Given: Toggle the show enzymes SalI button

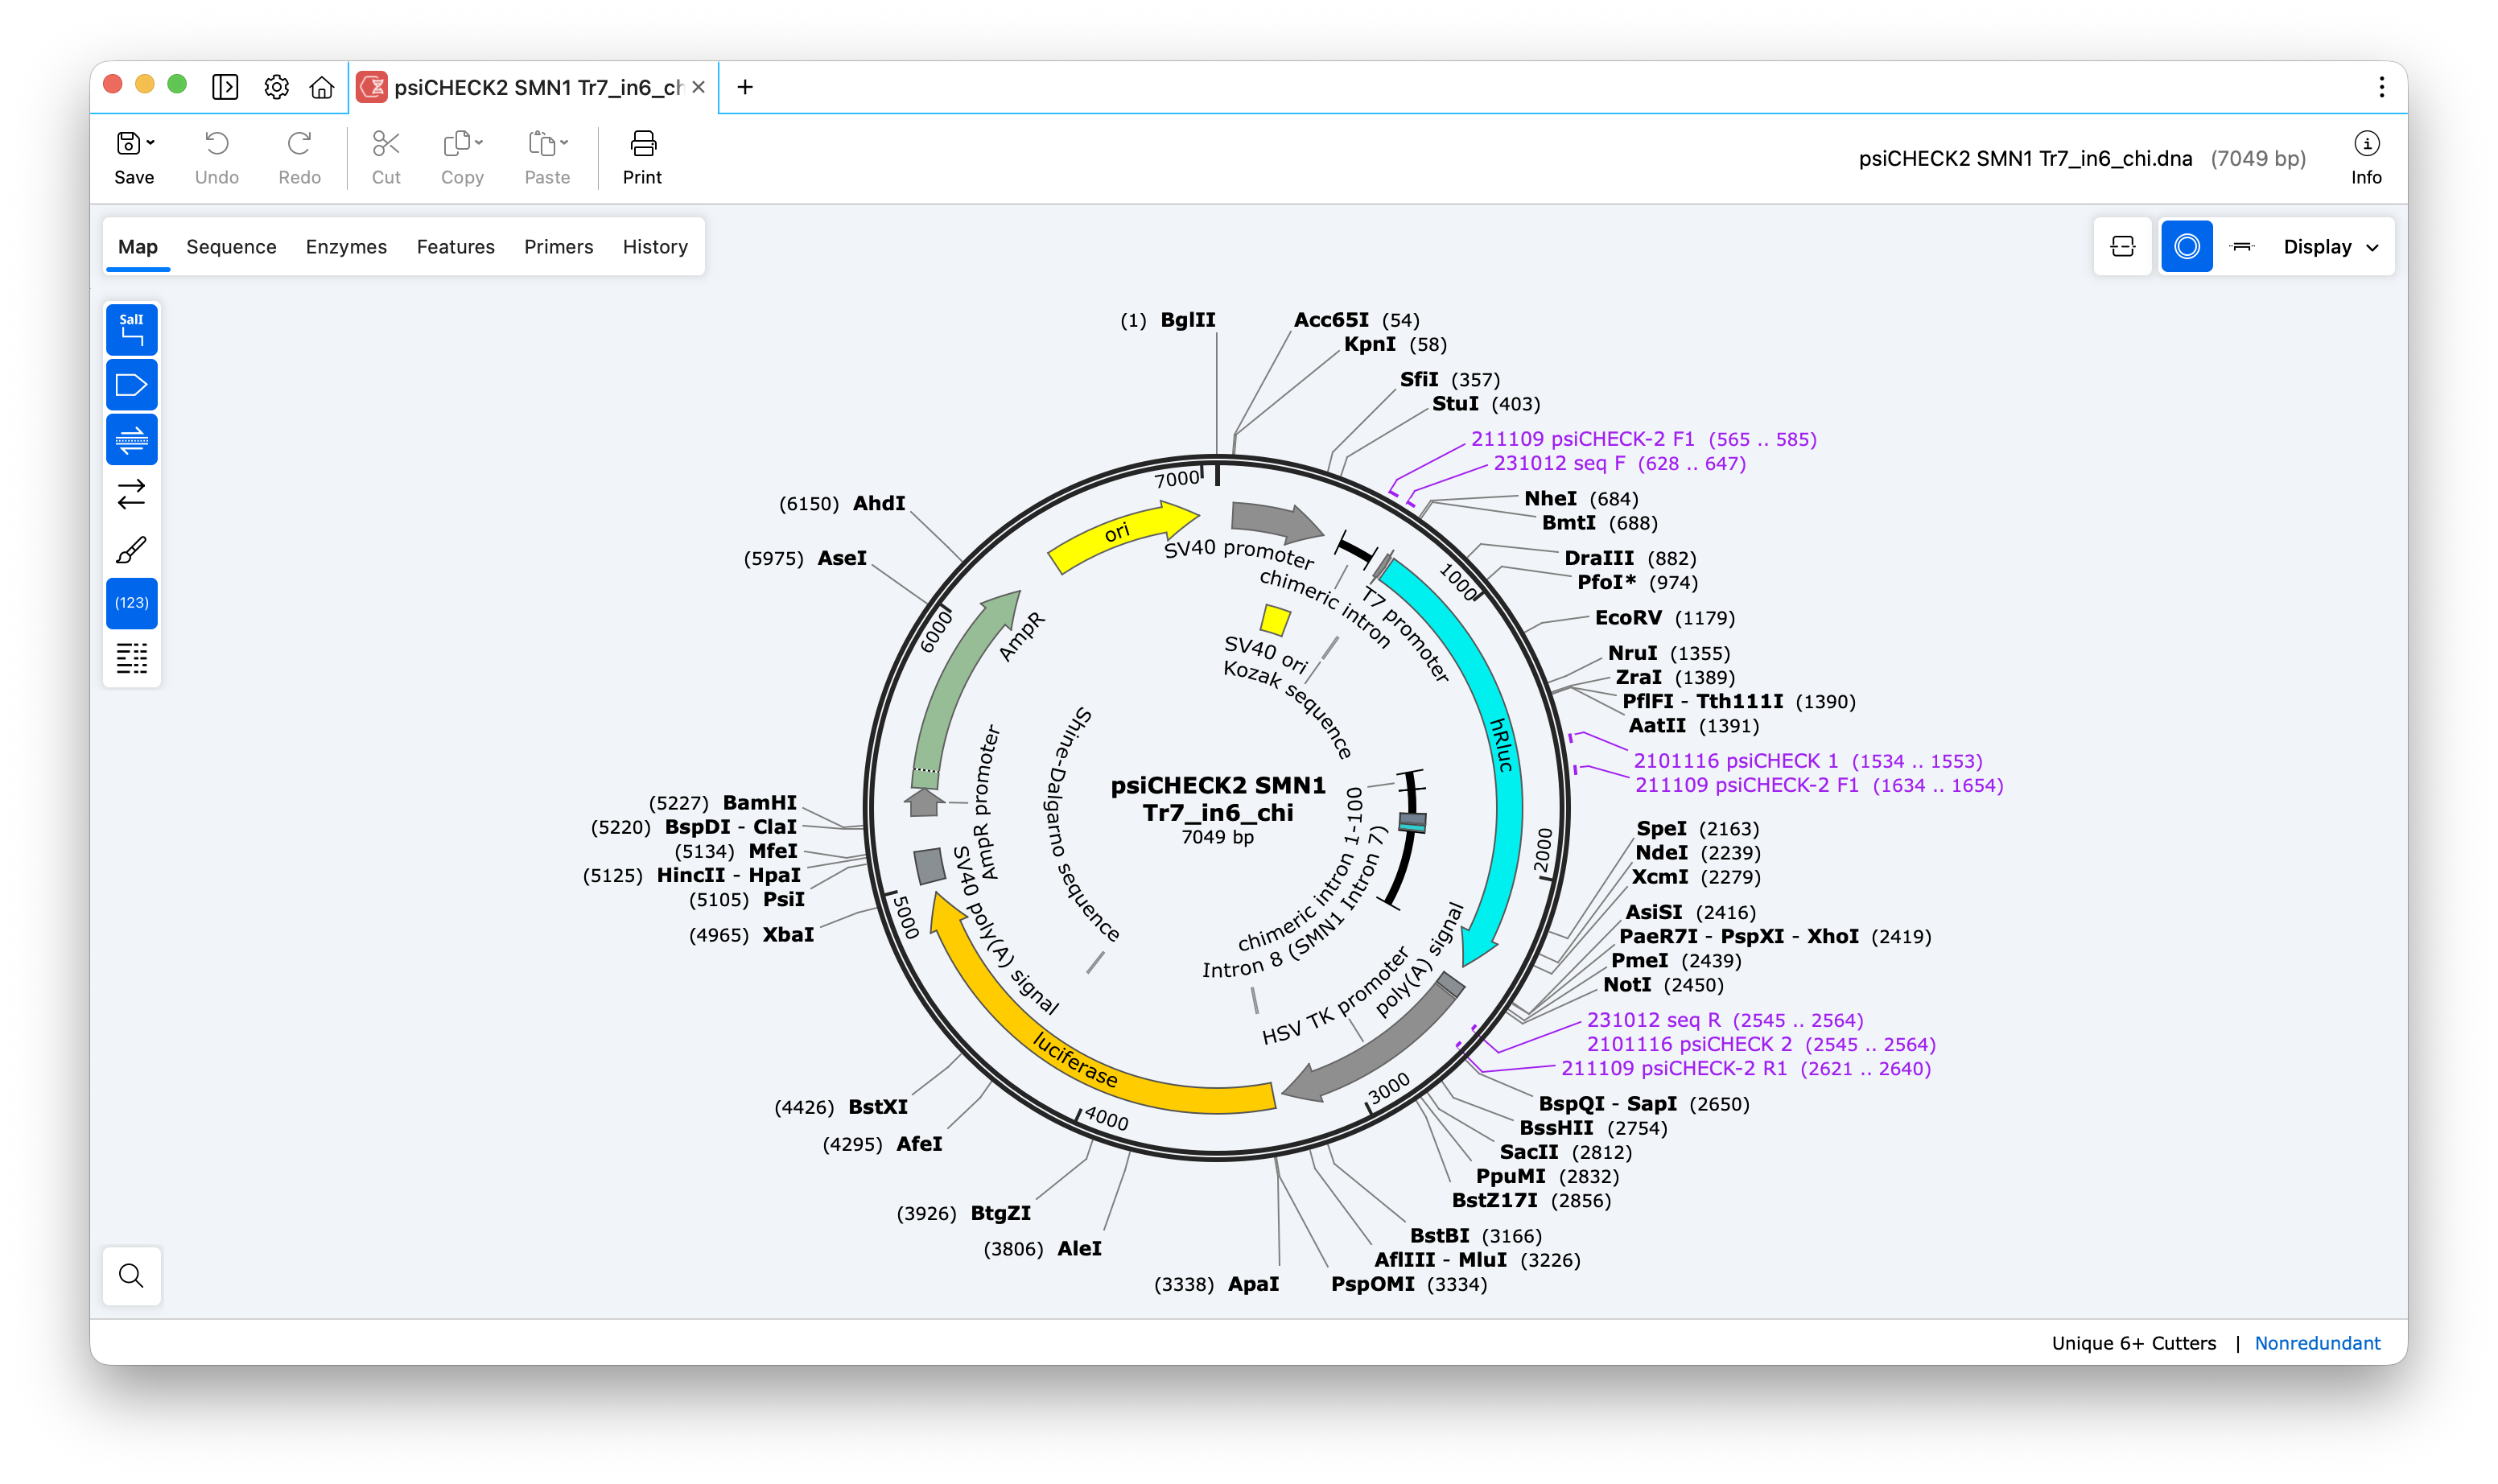Looking at the screenshot, I should [131, 329].
